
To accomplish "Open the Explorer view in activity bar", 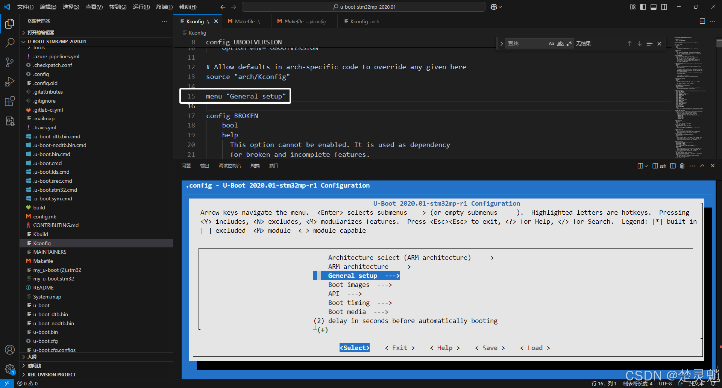I will tap(10, 24).
